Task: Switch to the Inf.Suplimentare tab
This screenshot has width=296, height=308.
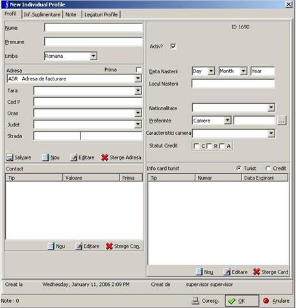Action: (42, 15)
